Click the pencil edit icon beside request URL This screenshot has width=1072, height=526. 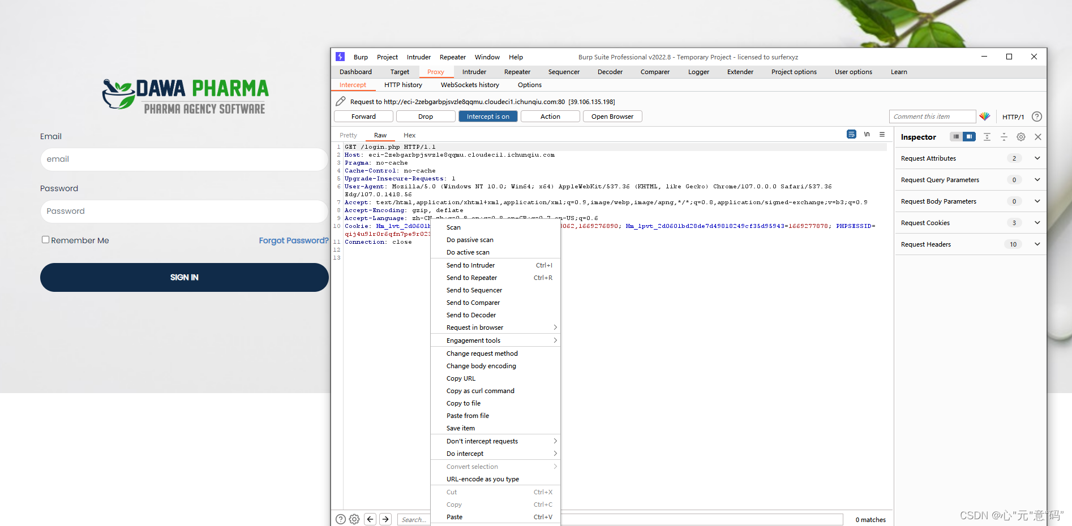(x=340, y=101)
